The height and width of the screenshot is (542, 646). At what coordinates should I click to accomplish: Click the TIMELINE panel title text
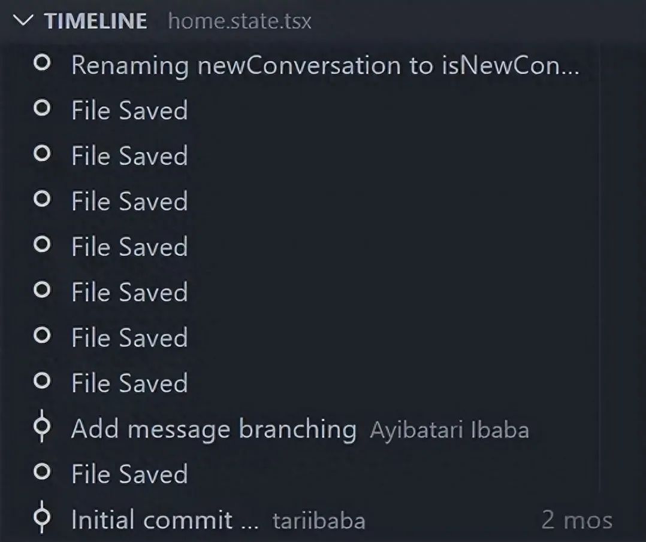point(96,21)
